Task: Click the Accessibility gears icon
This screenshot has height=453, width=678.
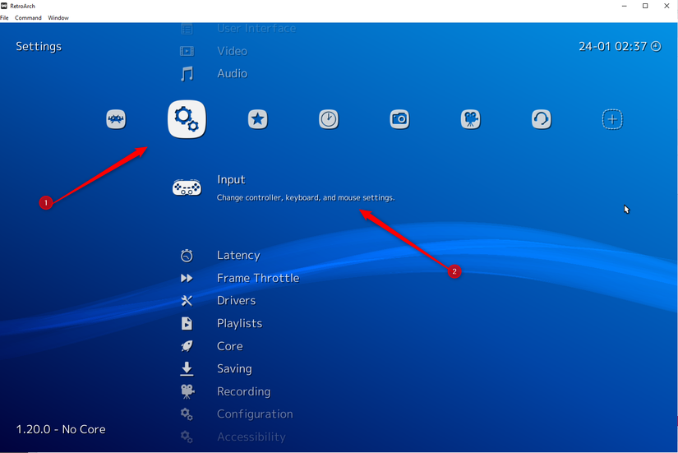Action: (187, 437)
